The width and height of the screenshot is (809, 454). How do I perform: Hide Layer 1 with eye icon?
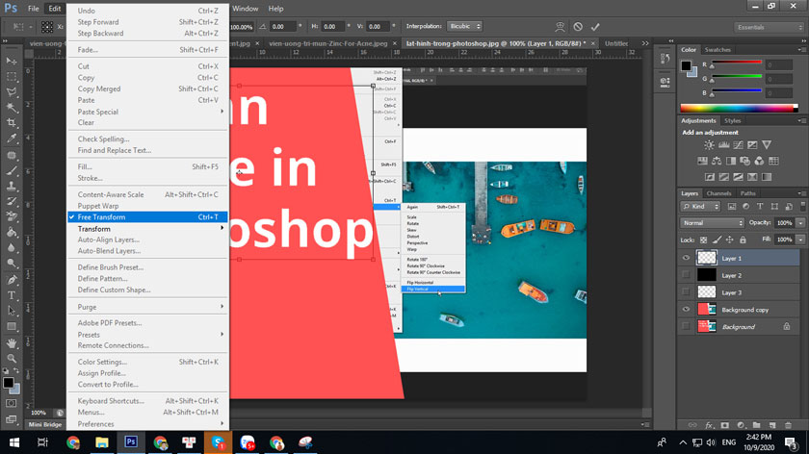point(686,258)
